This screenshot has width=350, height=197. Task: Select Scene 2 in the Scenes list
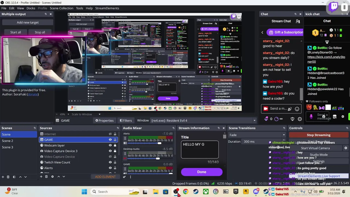click(x=18, y=141)
